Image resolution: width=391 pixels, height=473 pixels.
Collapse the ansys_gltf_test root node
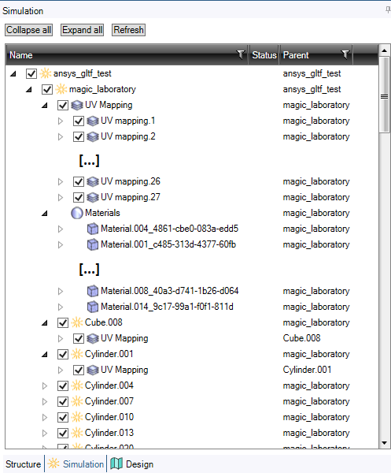click(x=13, y=73)
